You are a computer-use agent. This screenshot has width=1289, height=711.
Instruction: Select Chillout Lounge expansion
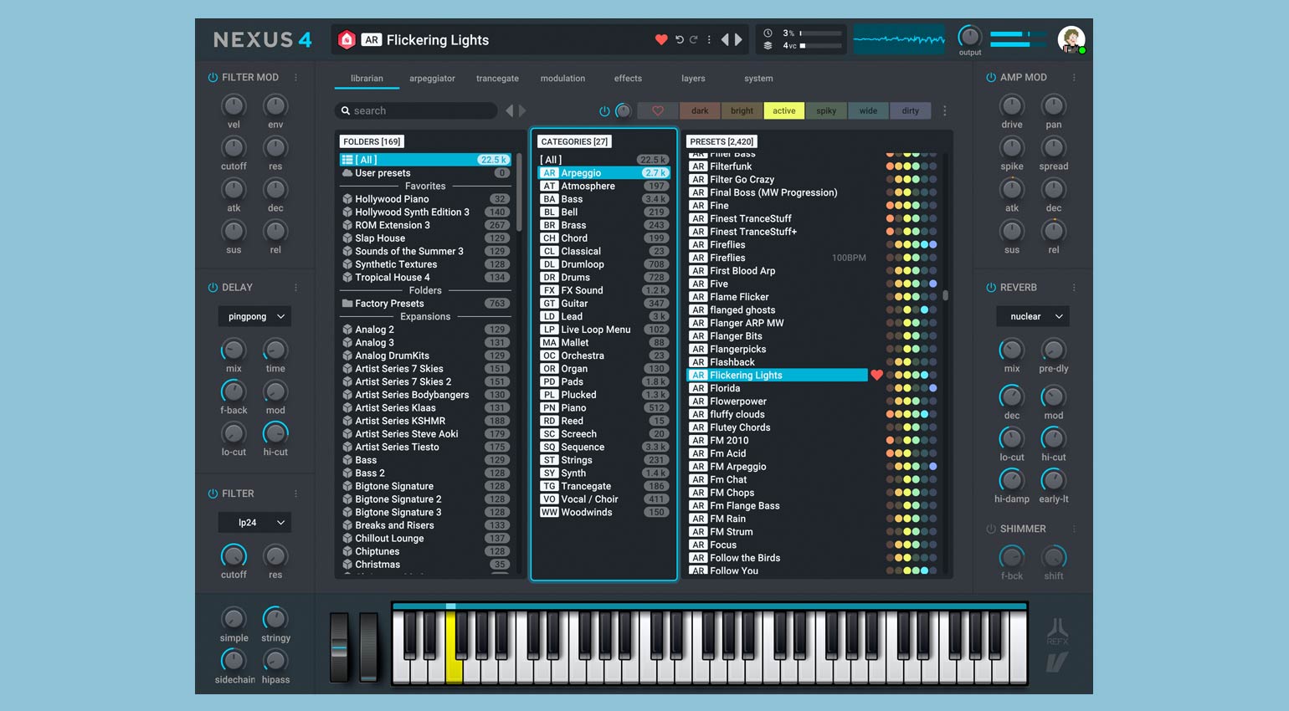coord(425,538)
